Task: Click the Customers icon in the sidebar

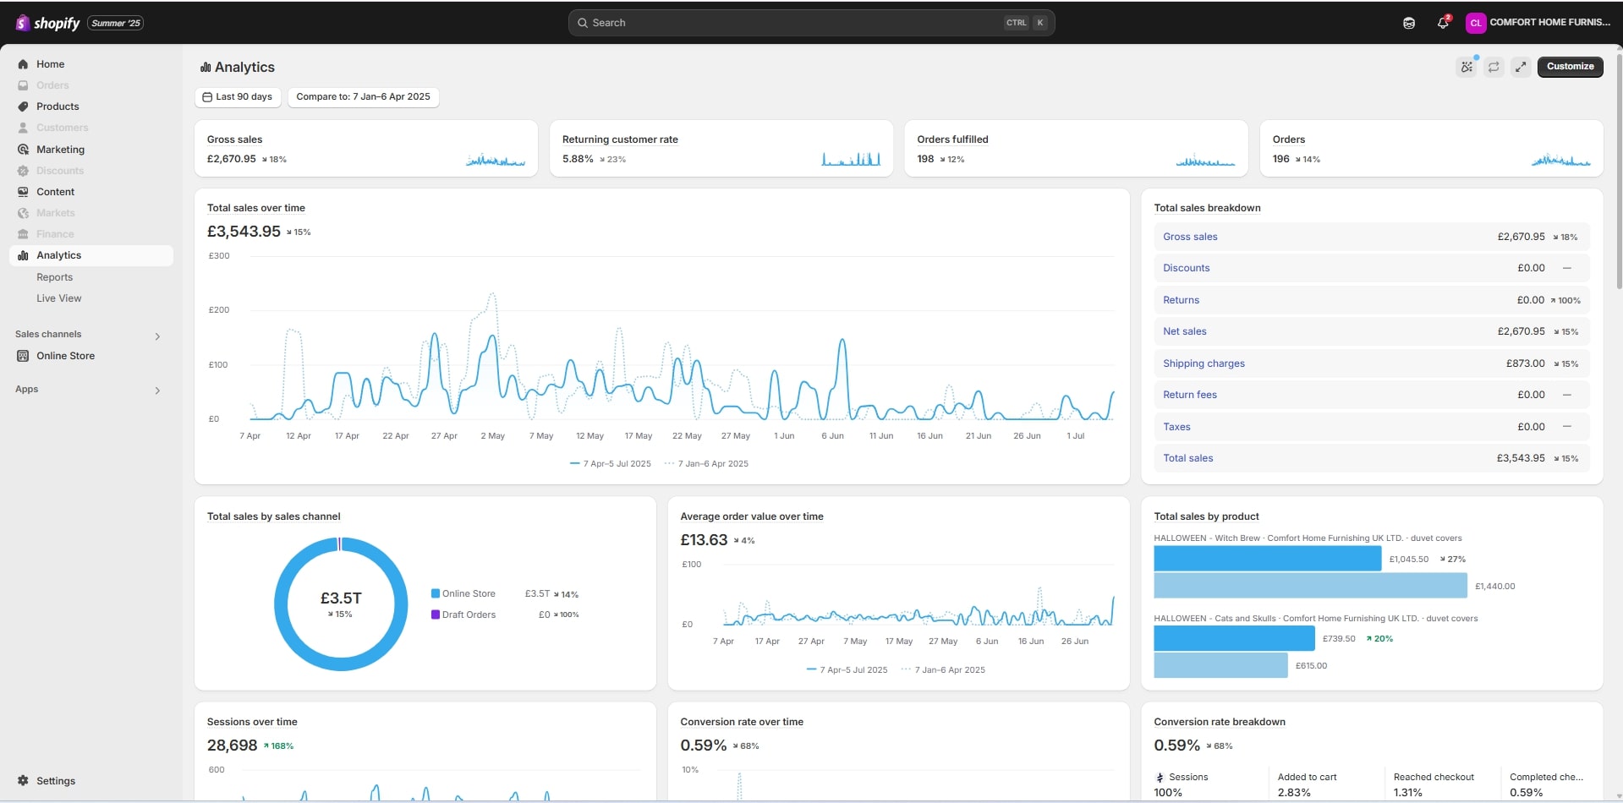Action: point(23,128)
